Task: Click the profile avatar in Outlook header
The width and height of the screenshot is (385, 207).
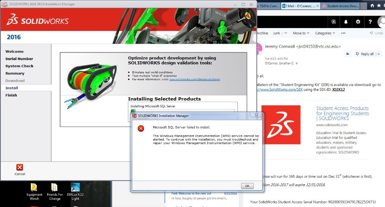Action: coord(381,22)
